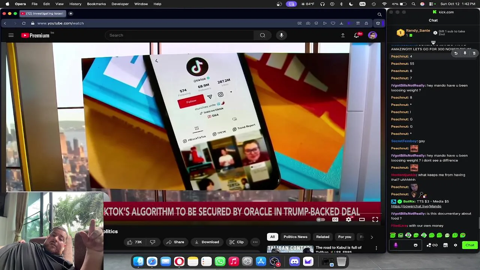Open Kick chat settings gear
480x270 pixels.
tap(455, 245)
